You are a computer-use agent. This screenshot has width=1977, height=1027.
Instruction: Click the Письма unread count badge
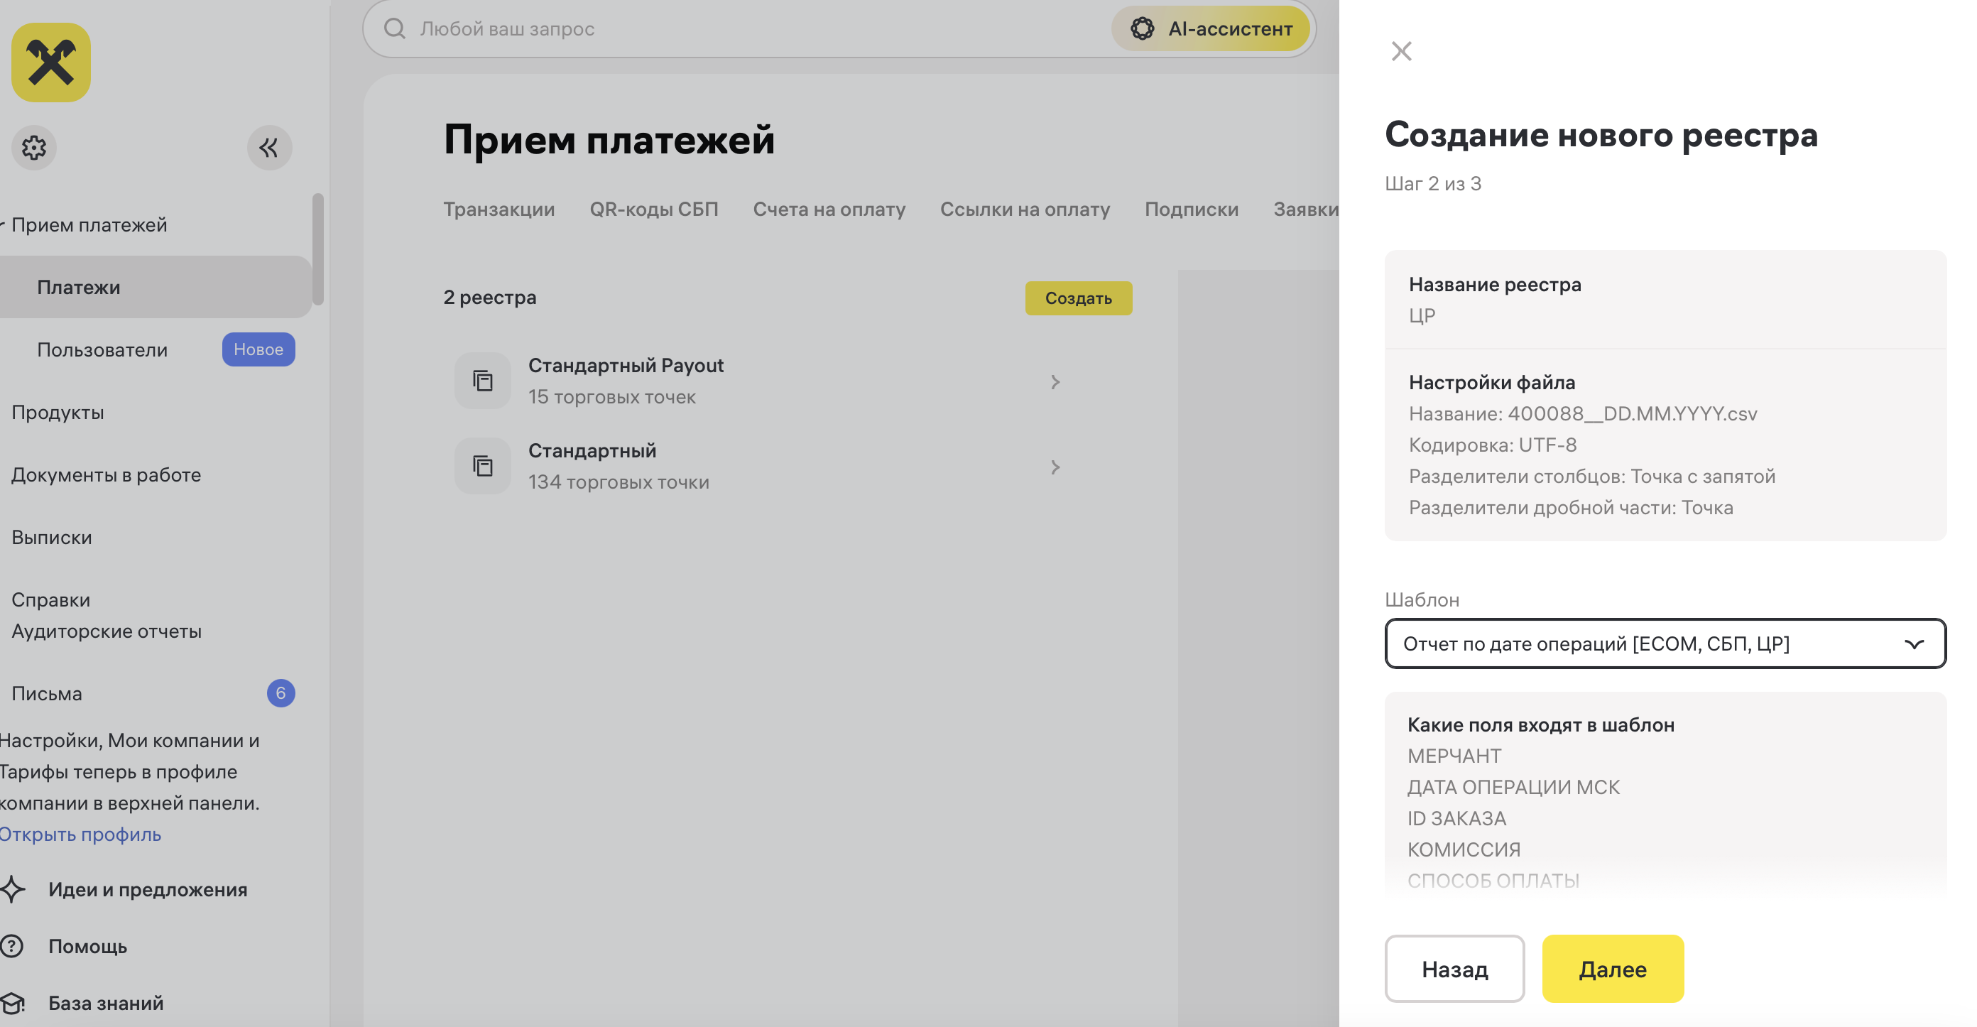pos(281,693)
